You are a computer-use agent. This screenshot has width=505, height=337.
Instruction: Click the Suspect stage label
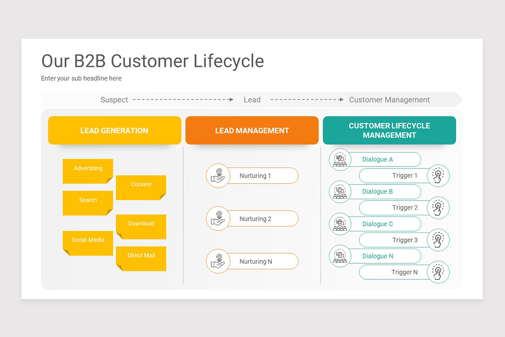[114, 100]
